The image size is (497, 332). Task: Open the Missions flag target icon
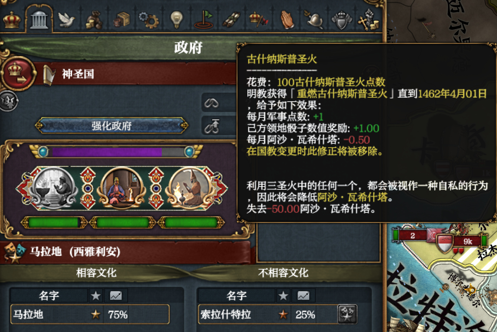[204, 19]
